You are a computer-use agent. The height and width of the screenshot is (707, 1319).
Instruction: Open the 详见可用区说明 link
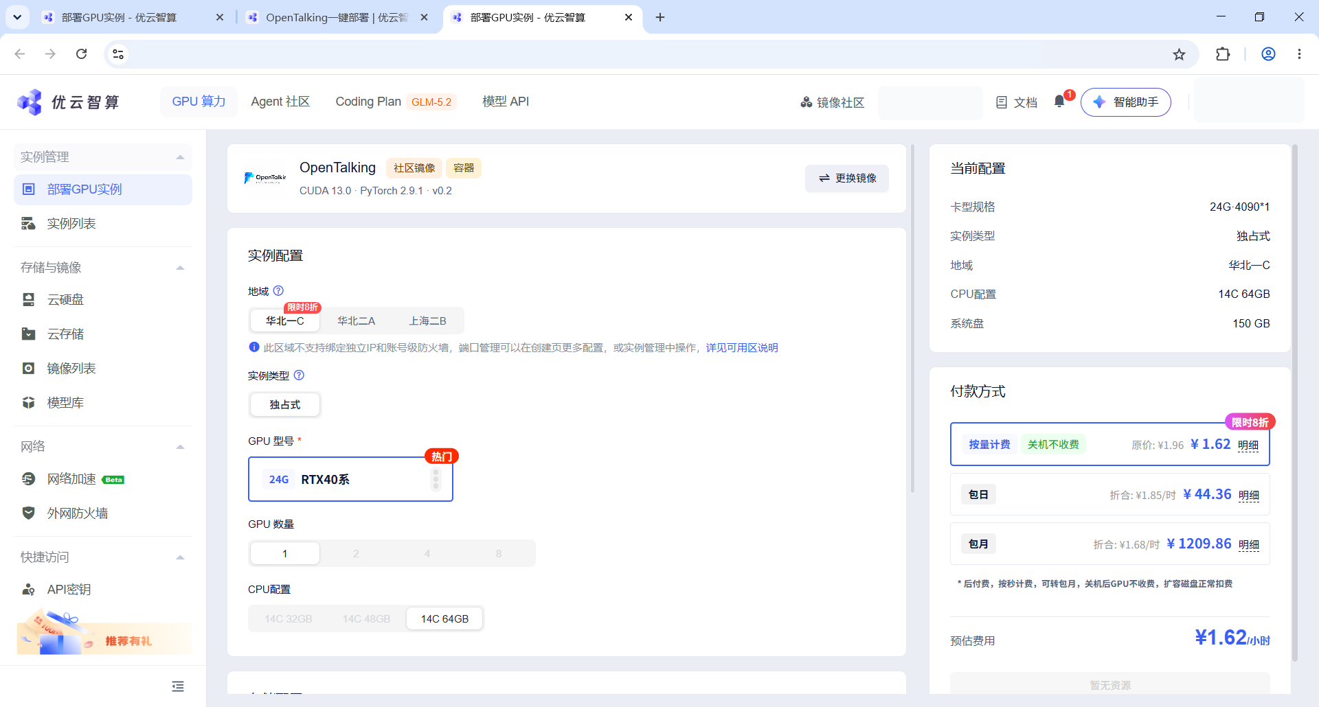click(742, 347)
